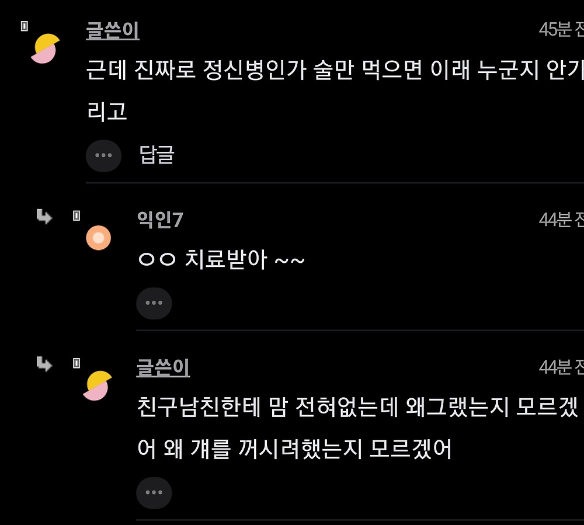Open the 익인7 username link
Screen dimensions: 584x525
tap(160, 220)
